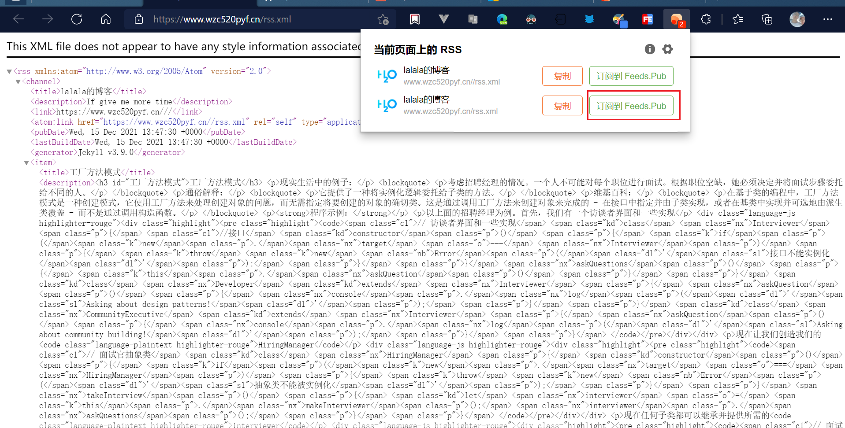Subscribe cn//rss.xml feed to Feeds.Pub
The image size is (845, 428).
[631, 76]
